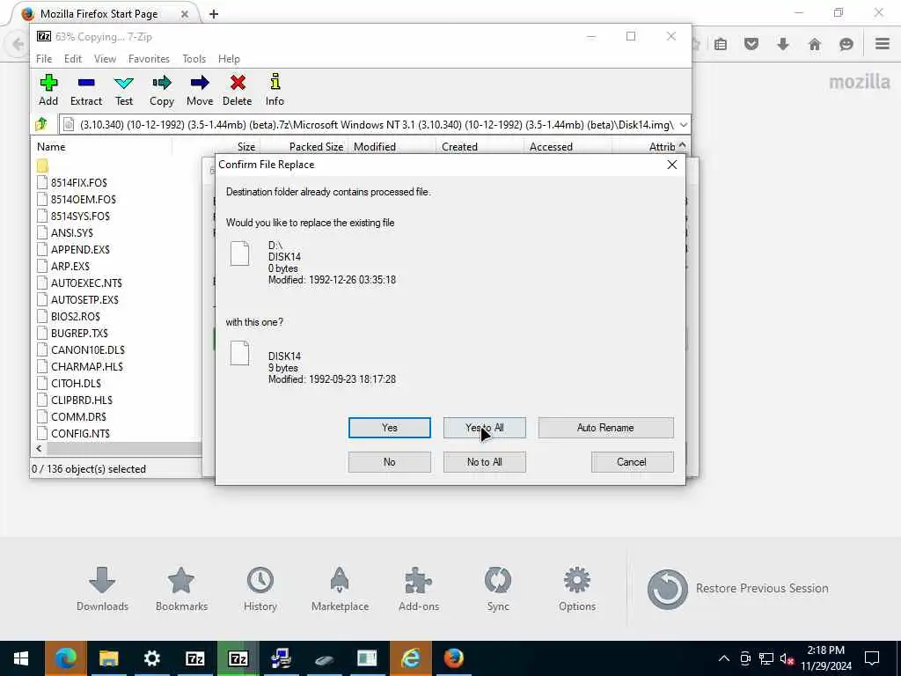Viewport: 901px width, 676px height.
Task: Select file 8514FIX.FO$
Action: [x=78, y=183]
